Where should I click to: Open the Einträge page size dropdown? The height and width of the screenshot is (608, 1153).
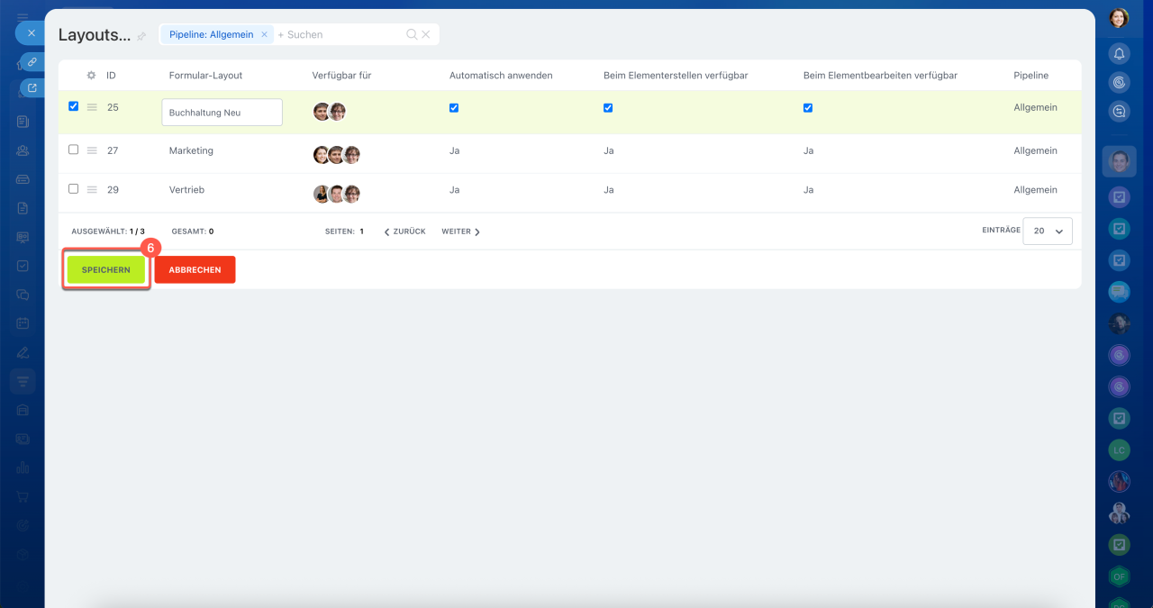point(1048,231)
